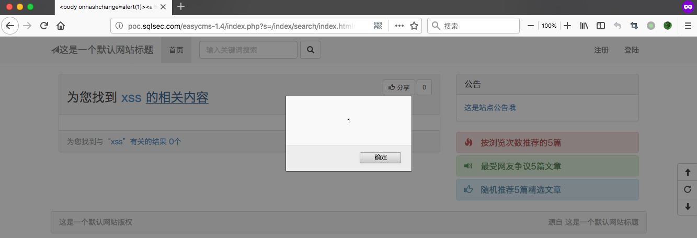The width and height of the screenshot is (697, 238).
Task: Focus the 输入关键词搜索 keyword field
Action: click(x=248, y=50)
